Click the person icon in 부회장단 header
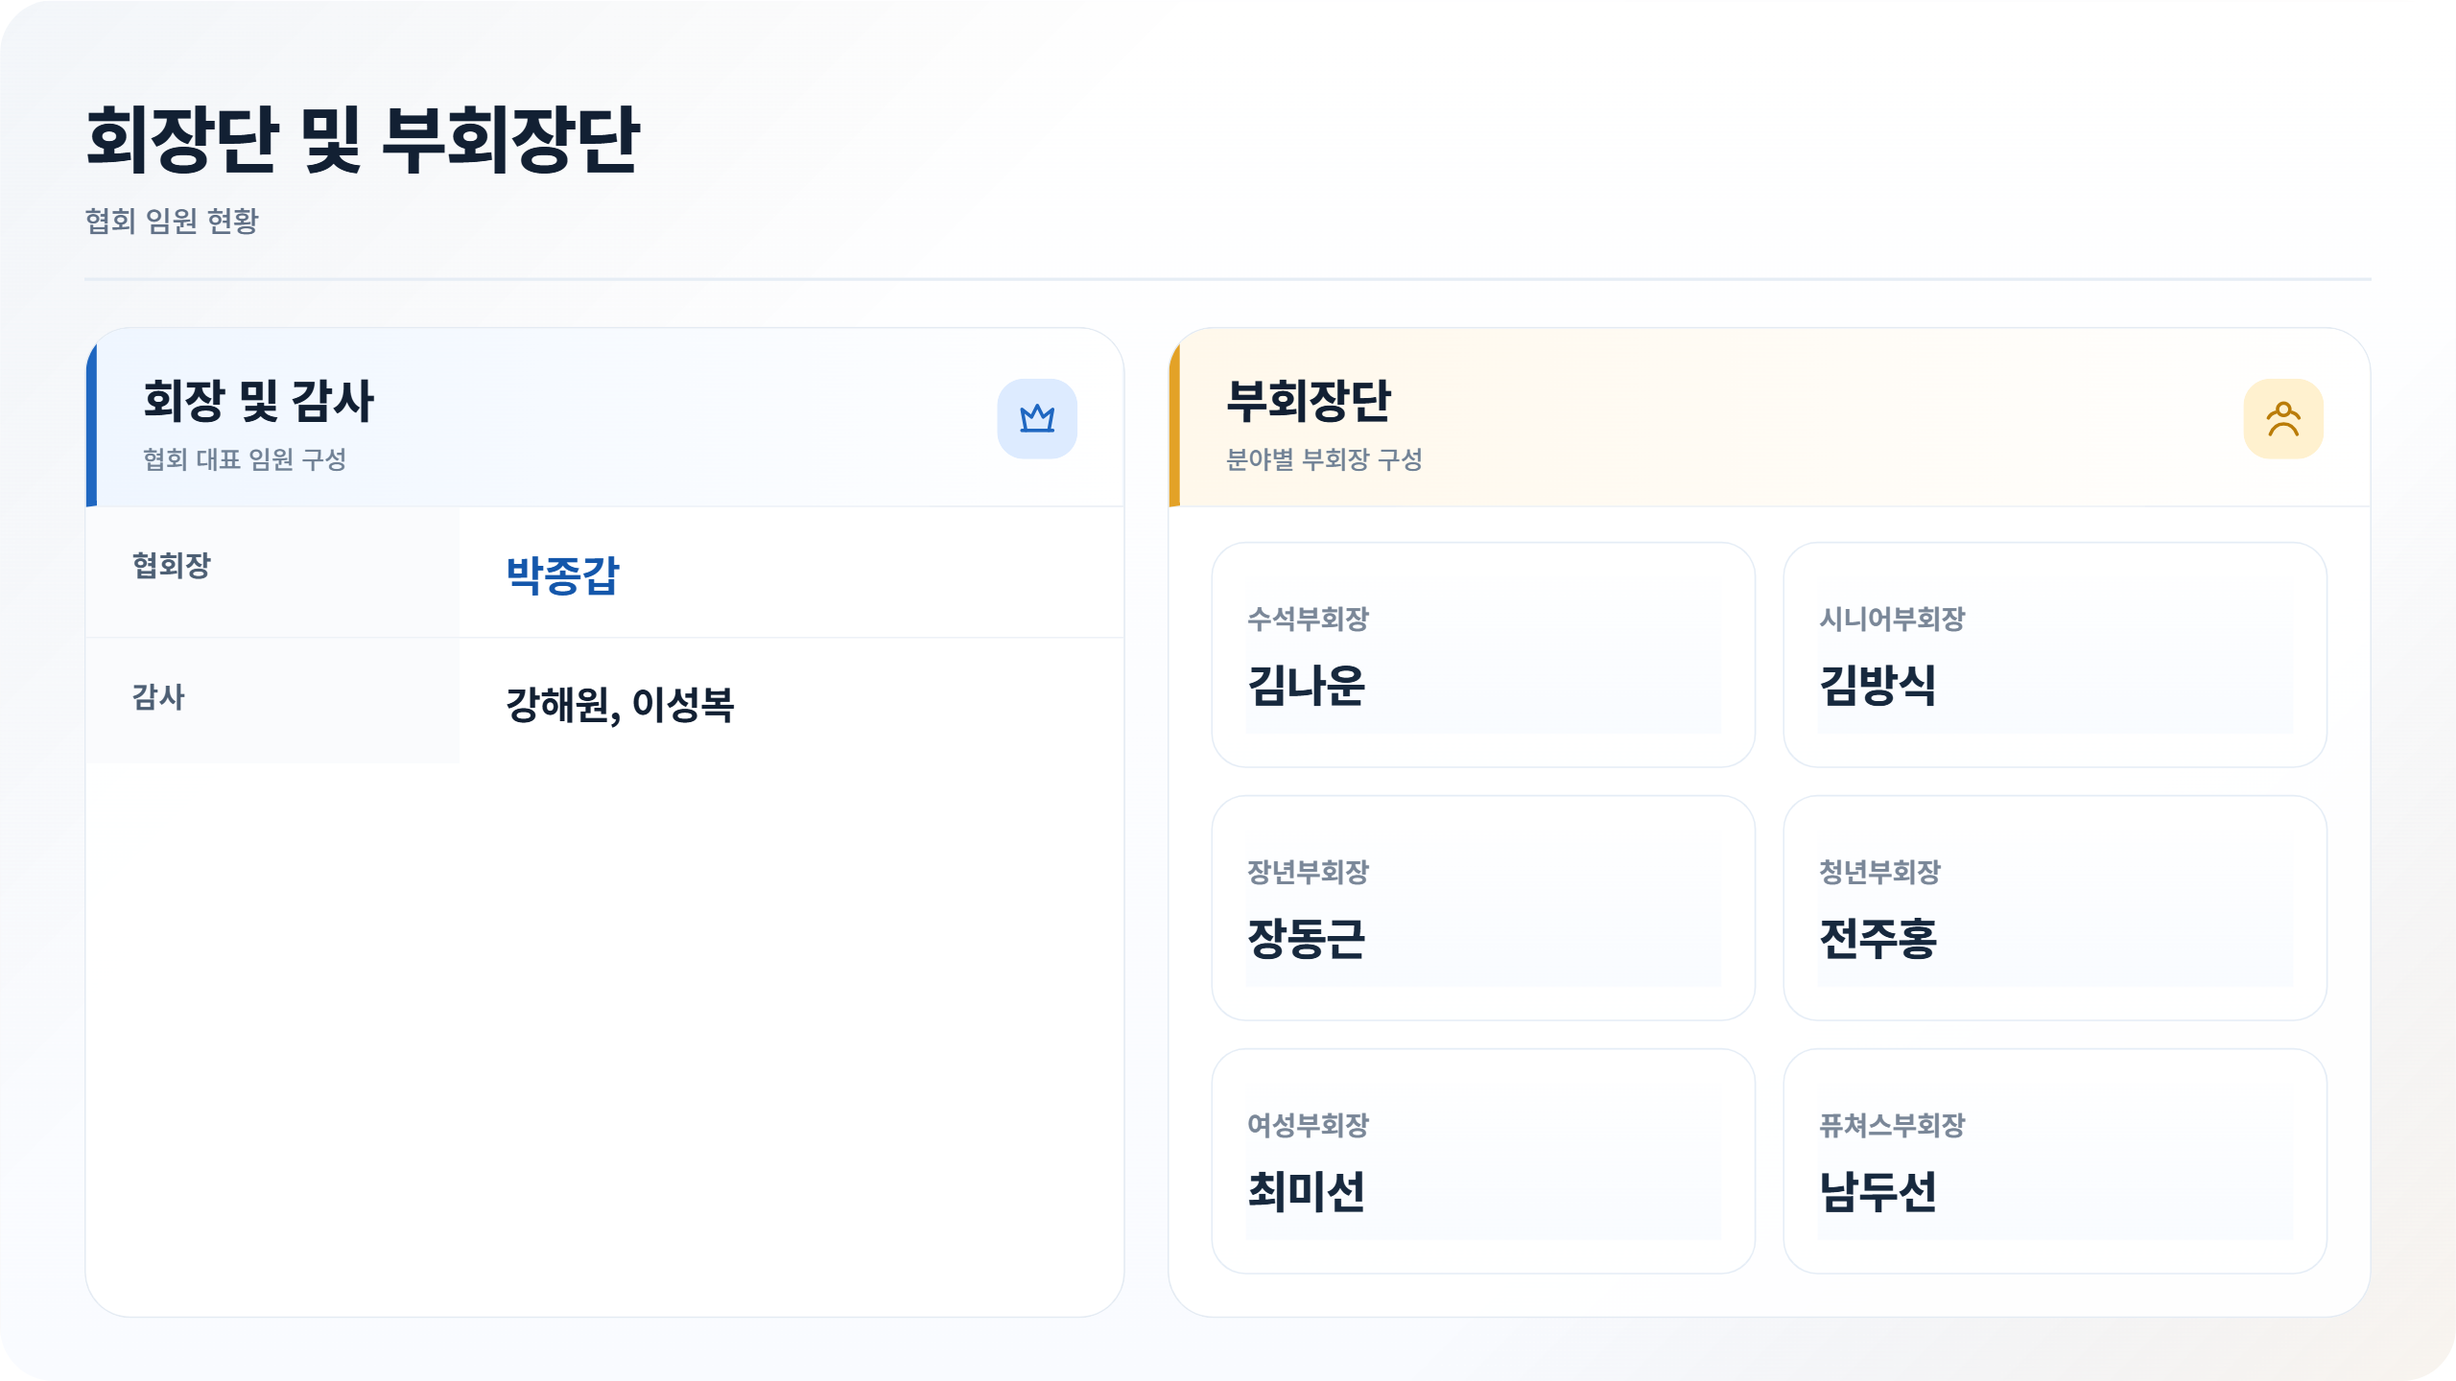 [2282, 418]
